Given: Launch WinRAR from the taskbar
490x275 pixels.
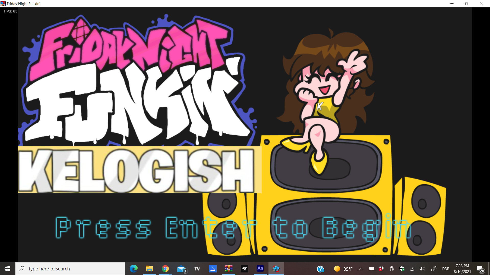Looking at the screenshot, I should [x=229, y=268].
